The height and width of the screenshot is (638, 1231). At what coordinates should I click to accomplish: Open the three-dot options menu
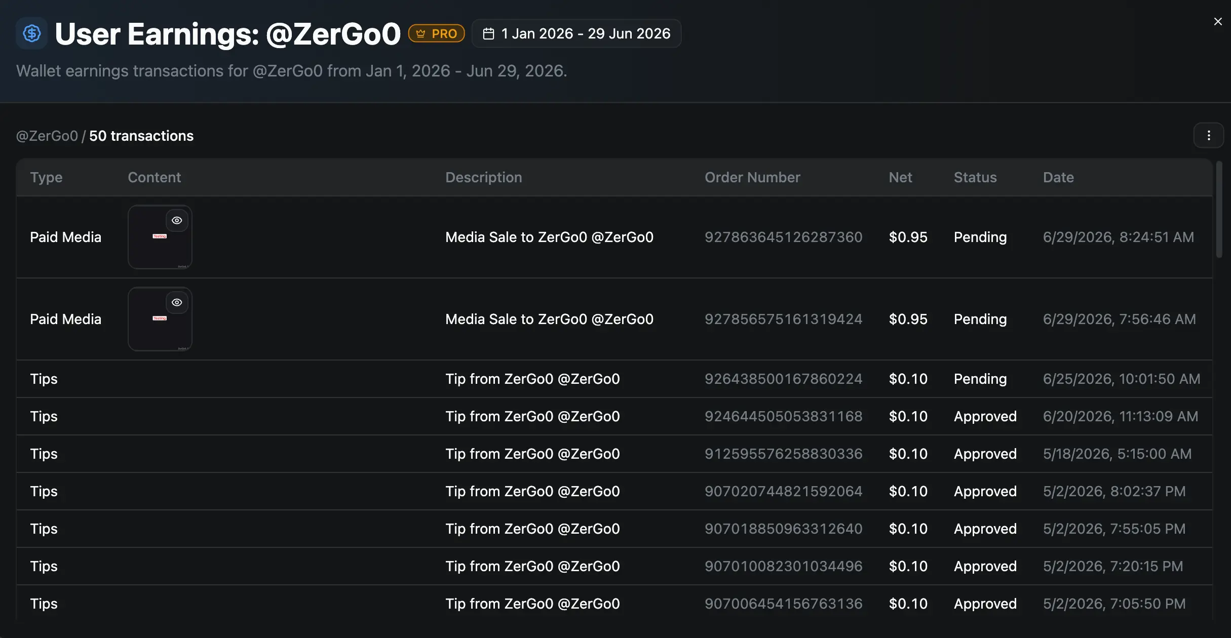tap(1209, 136)
